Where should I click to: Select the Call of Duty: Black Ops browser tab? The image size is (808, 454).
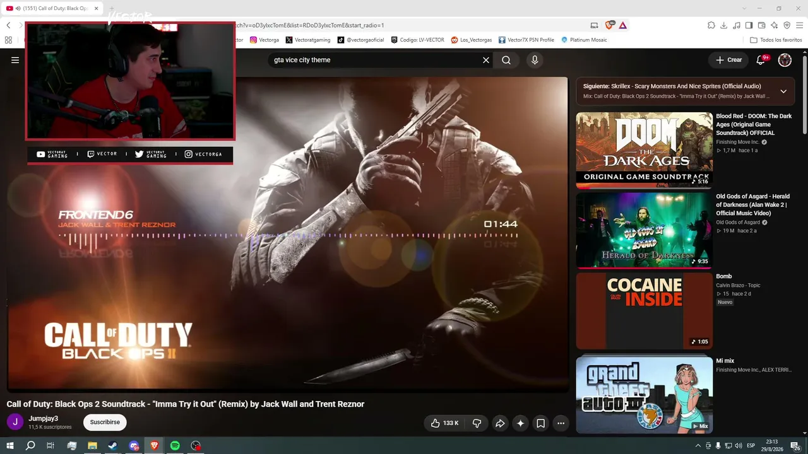tap(52, 8)
